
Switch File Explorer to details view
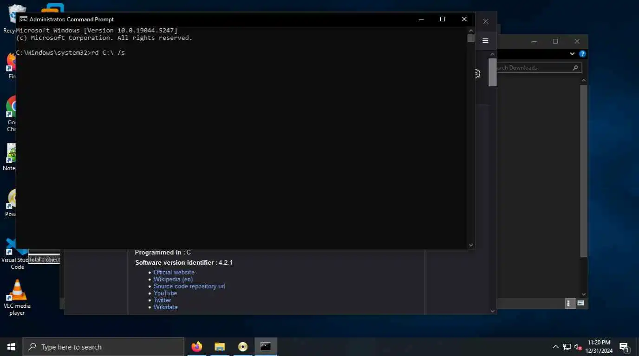(569, 303)
